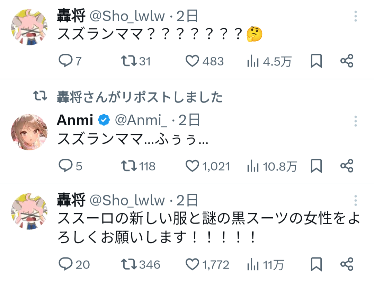
Task: Bookmark the ススーロ tweet
Action: pos(316,265)
